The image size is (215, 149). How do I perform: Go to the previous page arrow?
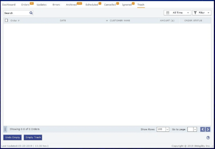click(202, 129)
